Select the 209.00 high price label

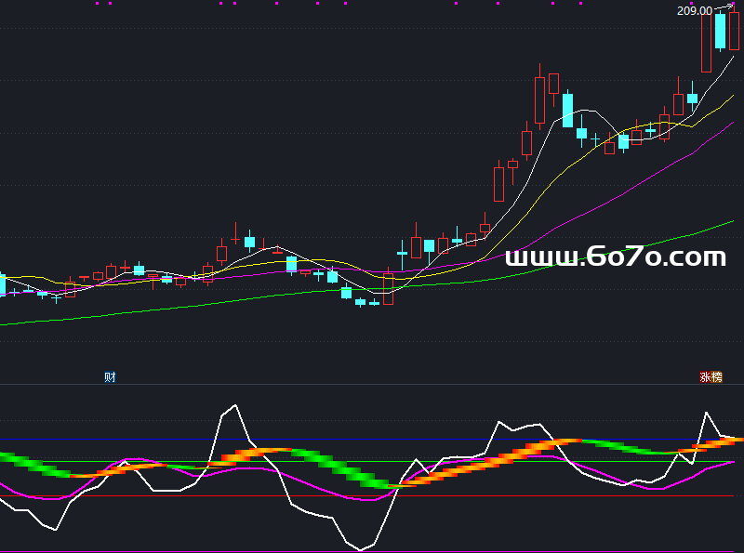click(695, 11)
